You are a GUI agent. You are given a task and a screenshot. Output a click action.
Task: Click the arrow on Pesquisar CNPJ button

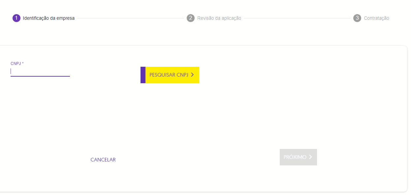pyautogui.click(x=192, y=75)
